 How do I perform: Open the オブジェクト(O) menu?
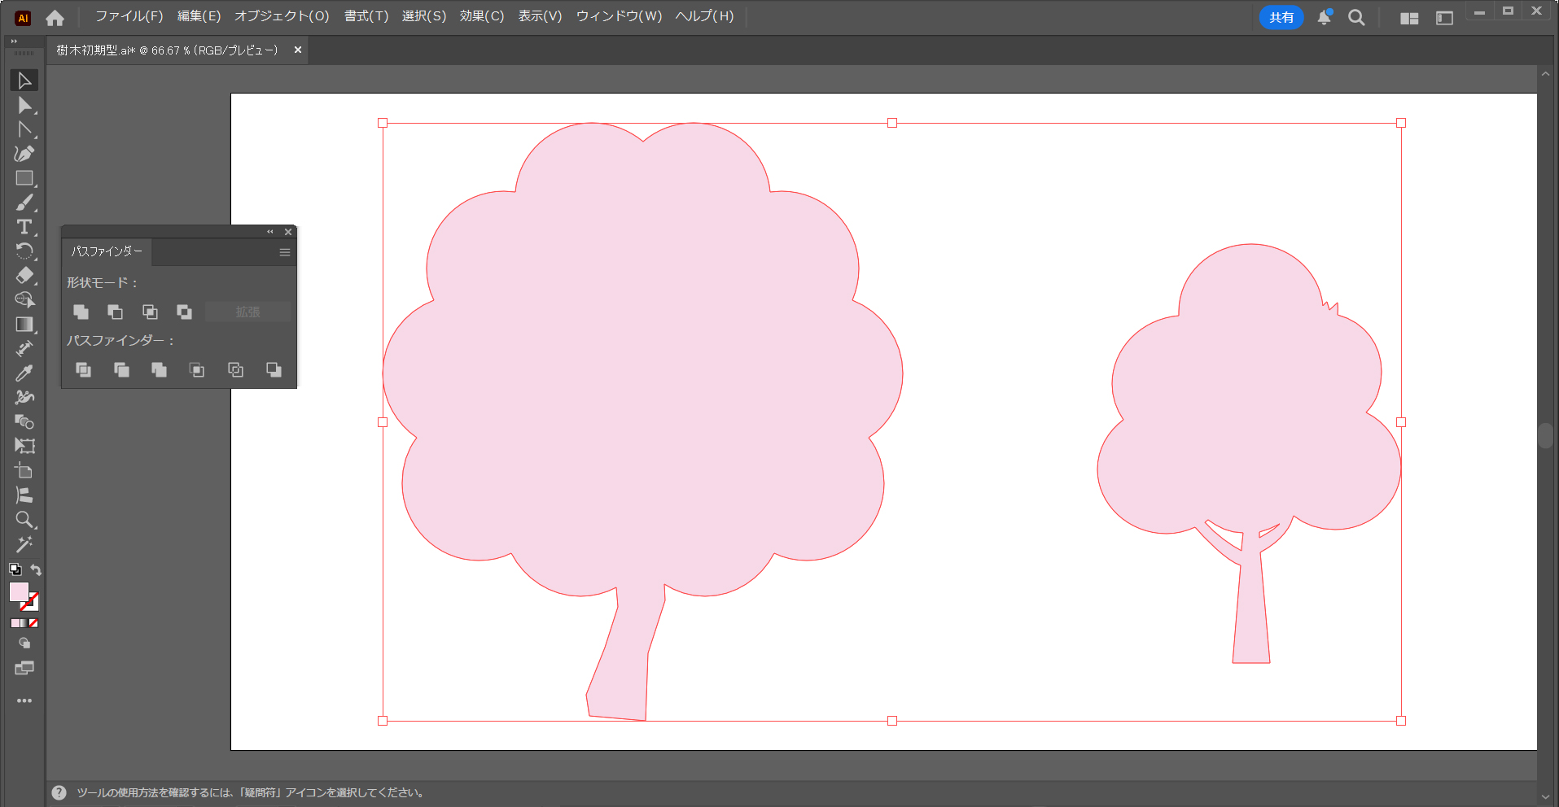282,16
